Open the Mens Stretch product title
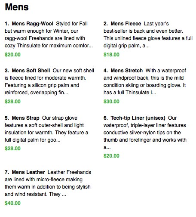This screenshot has width=196, height=217. 127,71
